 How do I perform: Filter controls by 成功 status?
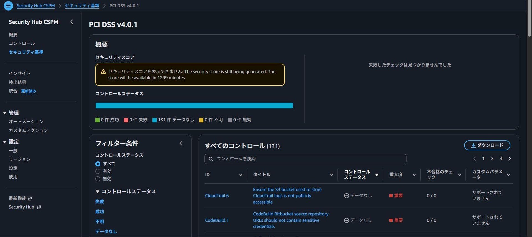point(100,212)
